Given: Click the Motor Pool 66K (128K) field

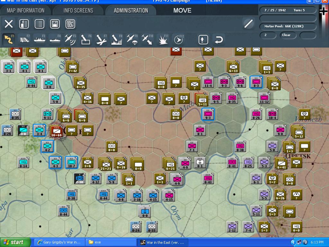Looking at the screenshot, I should [x=288, y=26].
